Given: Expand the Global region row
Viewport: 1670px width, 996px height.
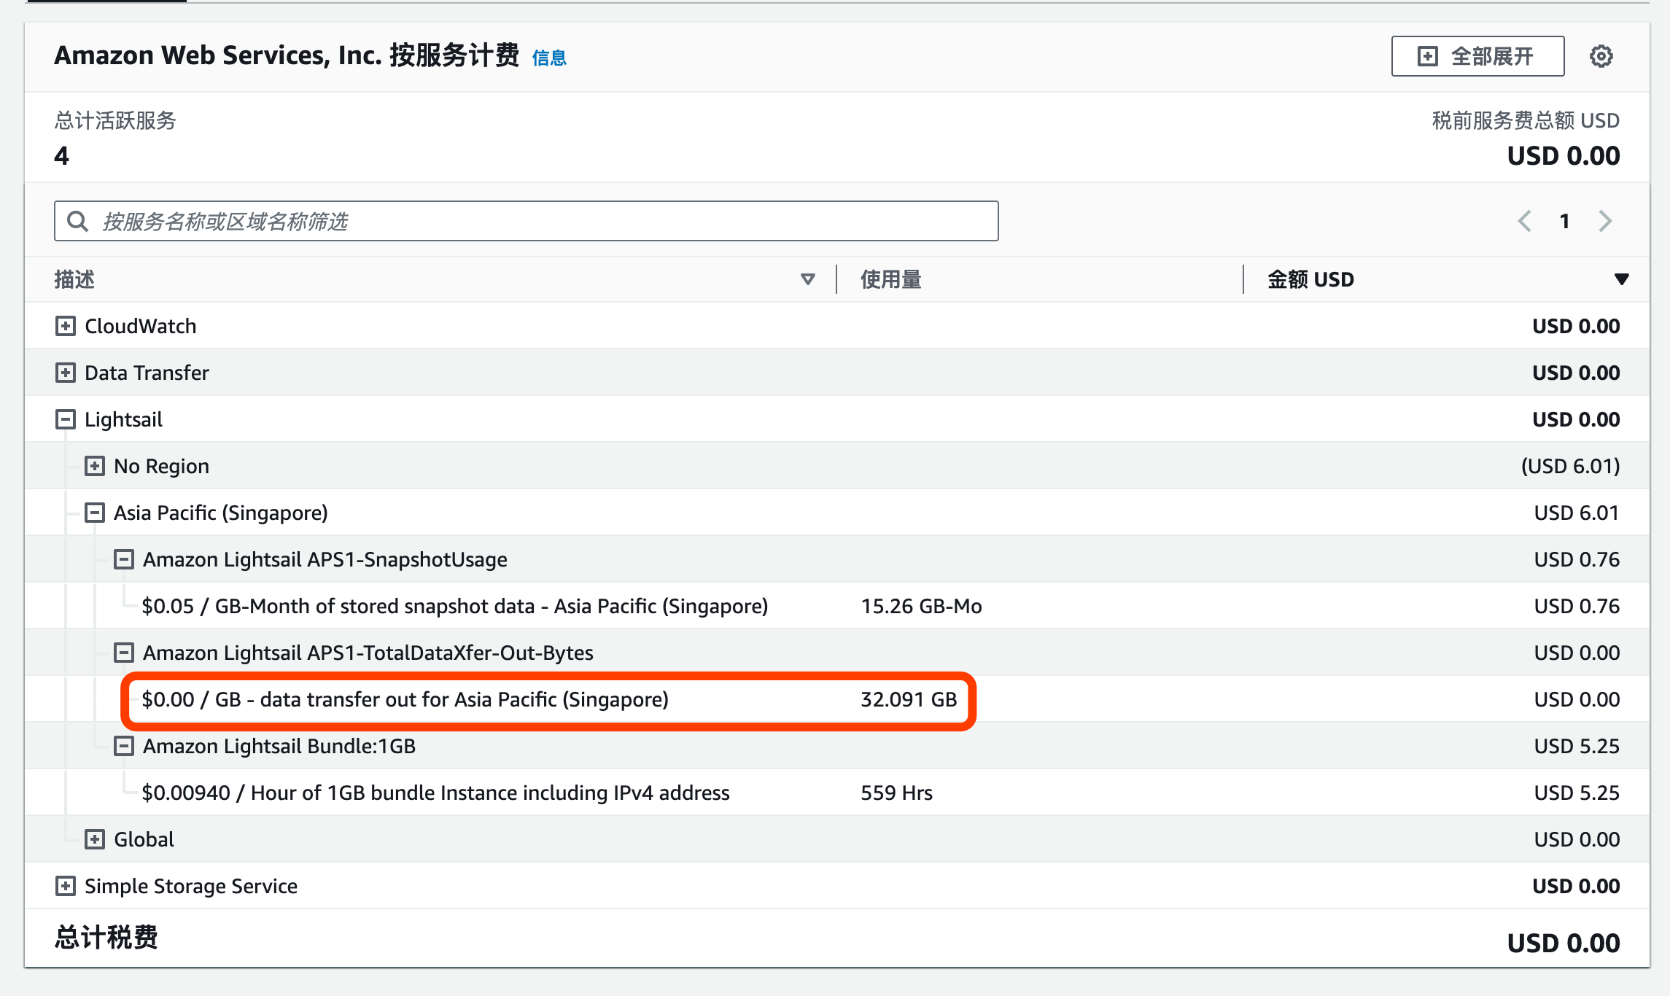Looking at the screenshot, I should 95,839.
